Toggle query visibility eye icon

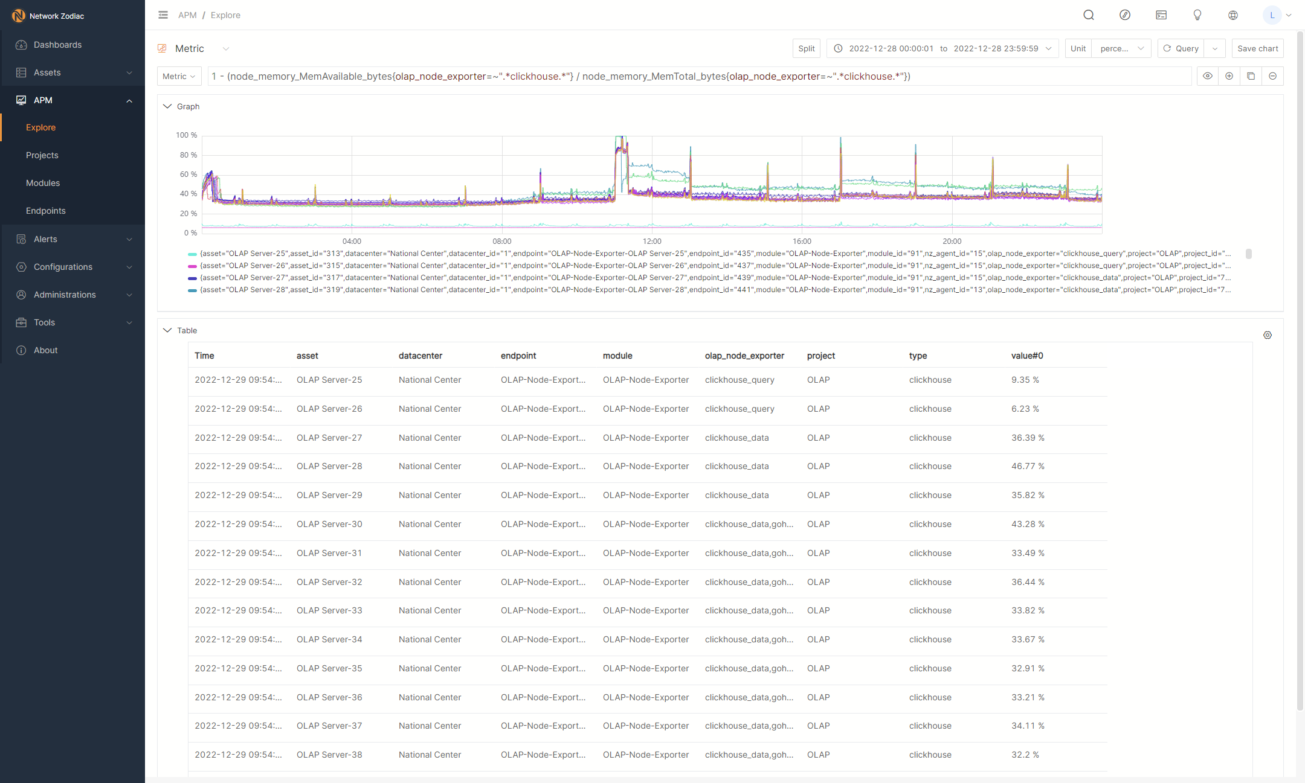click(1207, 76)
